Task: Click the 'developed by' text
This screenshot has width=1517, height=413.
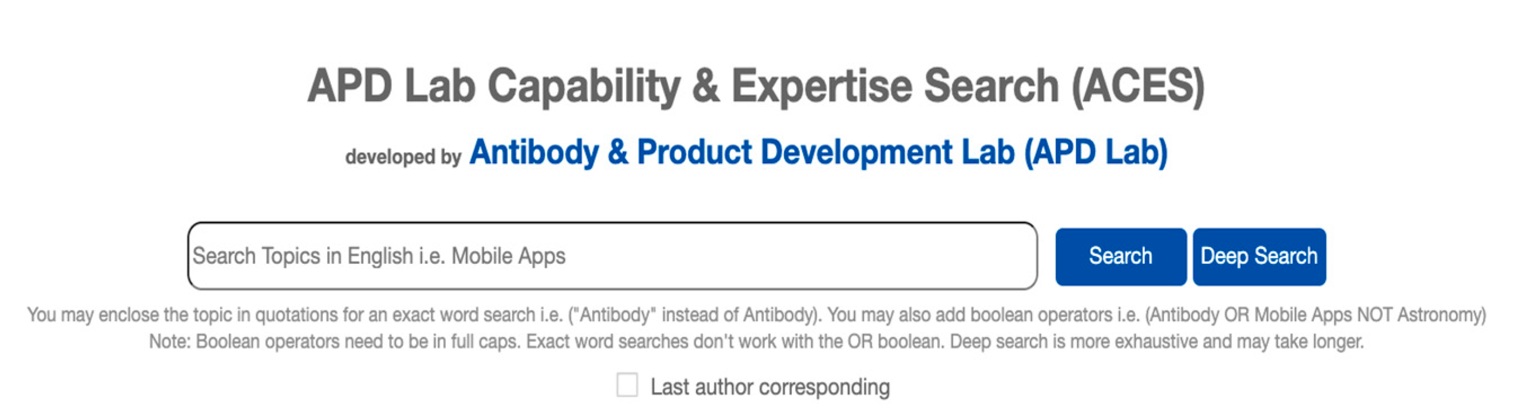Action: pyautogui.click(x=403, y=157)
